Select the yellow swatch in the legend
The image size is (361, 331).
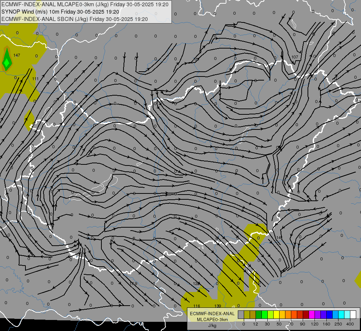(277, 314)
